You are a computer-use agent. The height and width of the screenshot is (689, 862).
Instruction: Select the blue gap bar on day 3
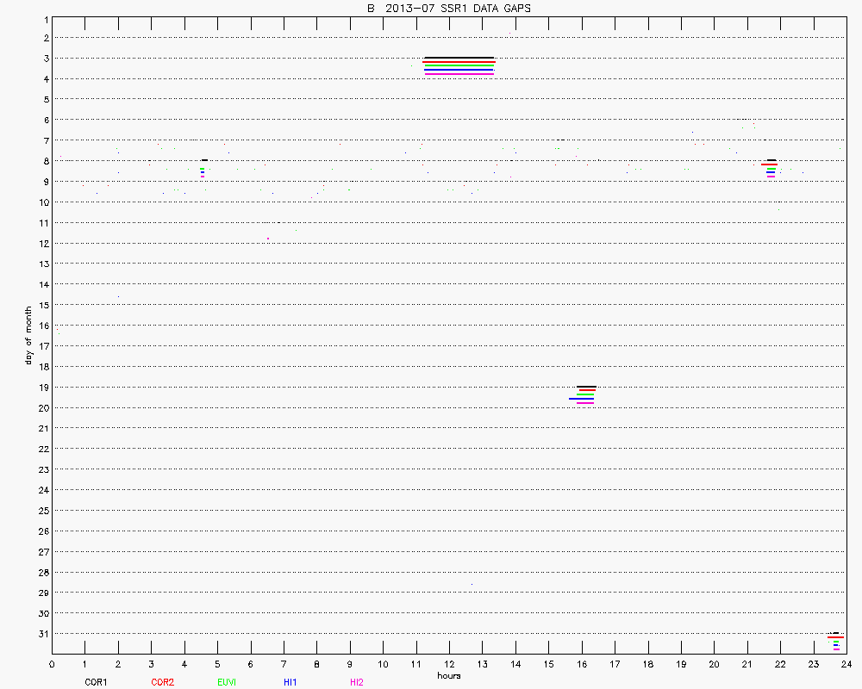[459, 70]
